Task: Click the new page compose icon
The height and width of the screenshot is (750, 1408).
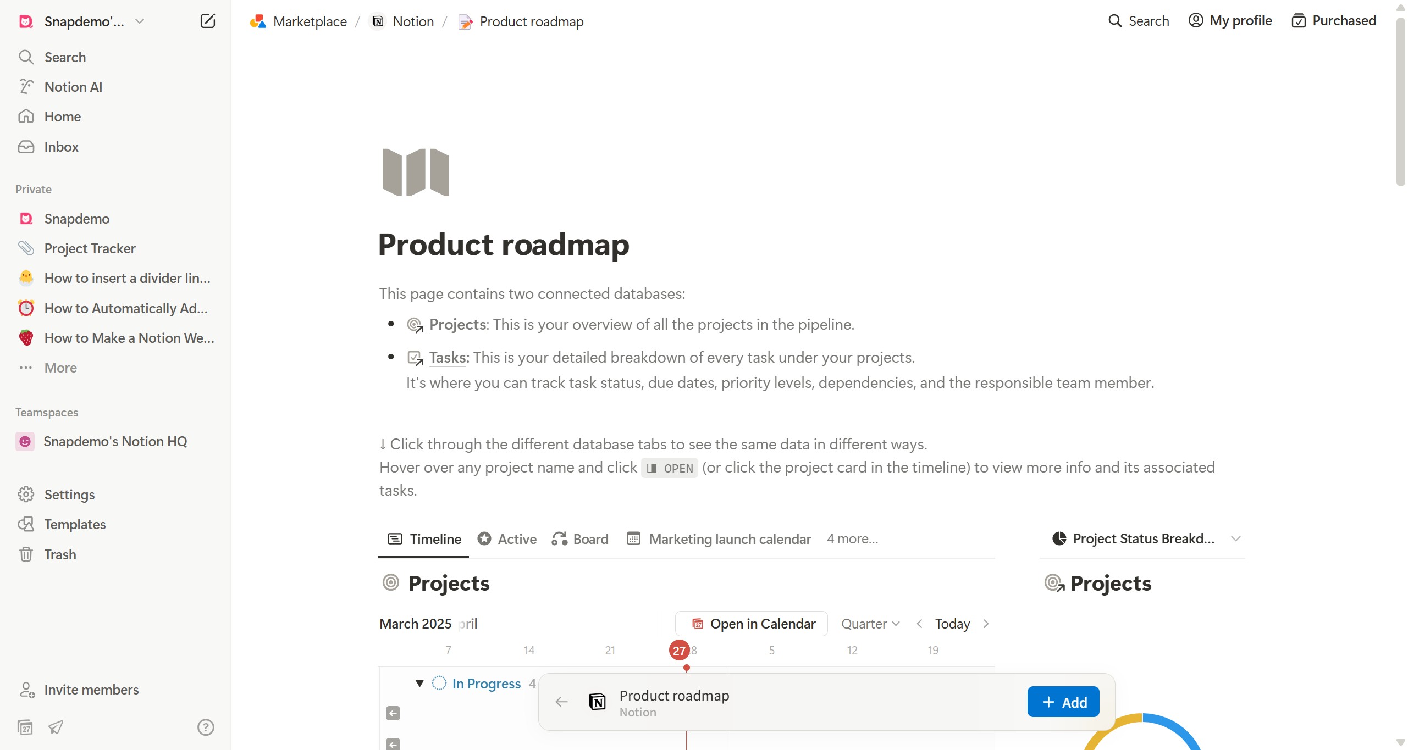Action: pyautogui.click(x=207, y=21)
